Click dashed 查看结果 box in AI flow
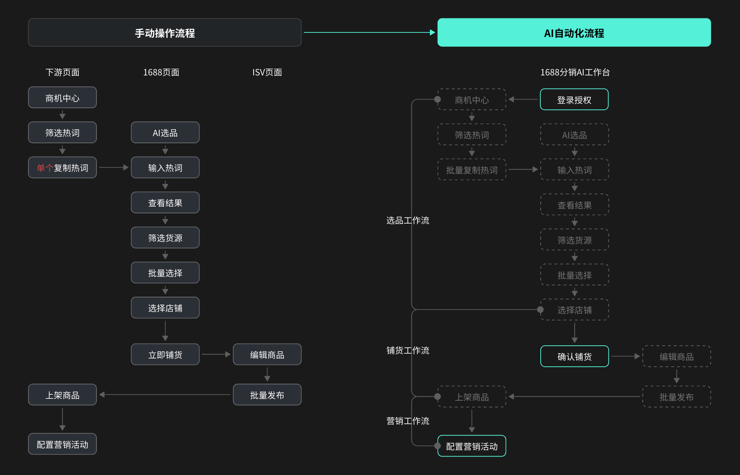The height and width of the screenshot is (475, 740). coord(575,205)
